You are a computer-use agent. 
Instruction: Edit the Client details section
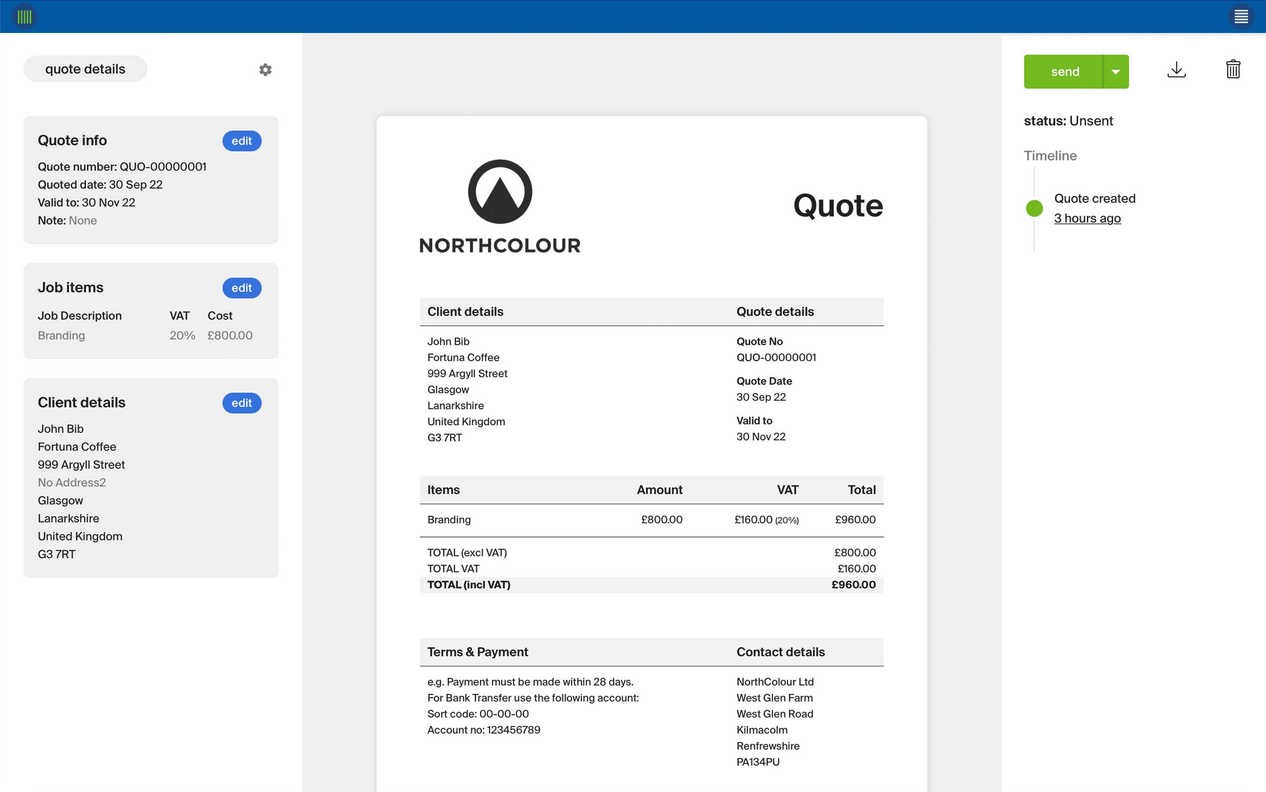[242, 403]
